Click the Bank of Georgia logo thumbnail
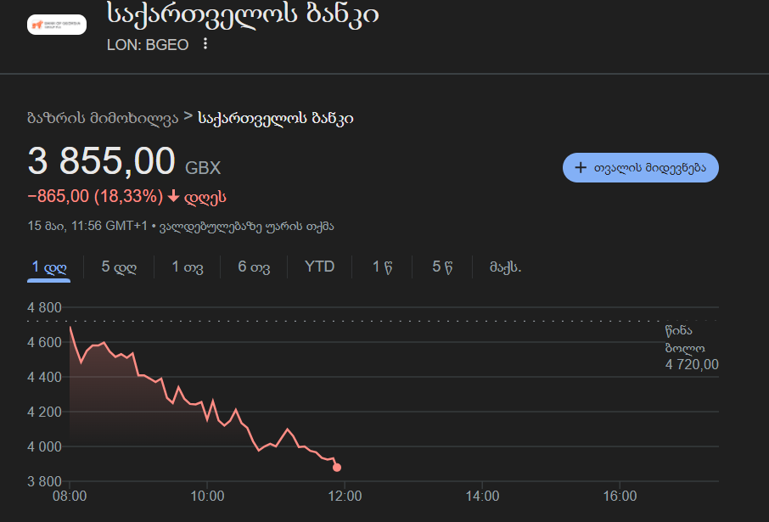Screen dimensions: 769x522 click(57, 25)
